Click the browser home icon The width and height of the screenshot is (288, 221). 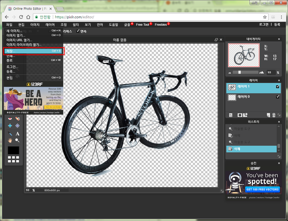pos(28,17)
